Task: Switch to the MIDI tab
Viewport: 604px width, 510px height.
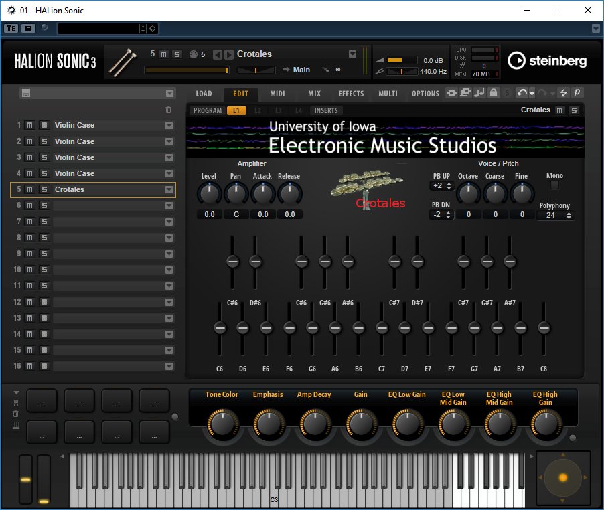Action: pos(277,94)
